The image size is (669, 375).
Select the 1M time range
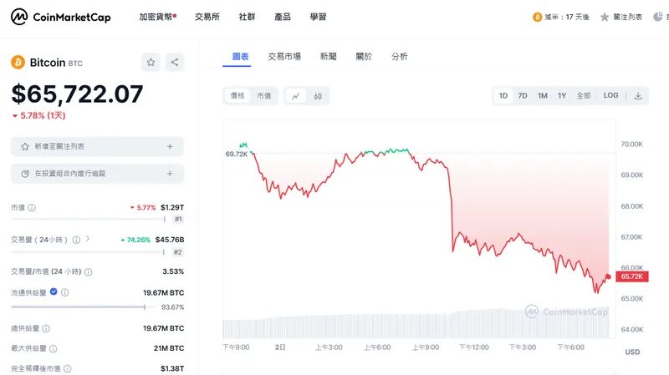(x=542, y=96)
